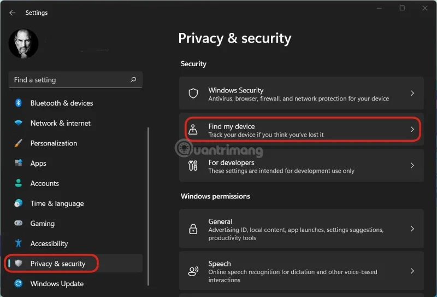This screenshot has width=437, height=297.
Task: Click the Find my device location icon
Action: tap(193, 130)
